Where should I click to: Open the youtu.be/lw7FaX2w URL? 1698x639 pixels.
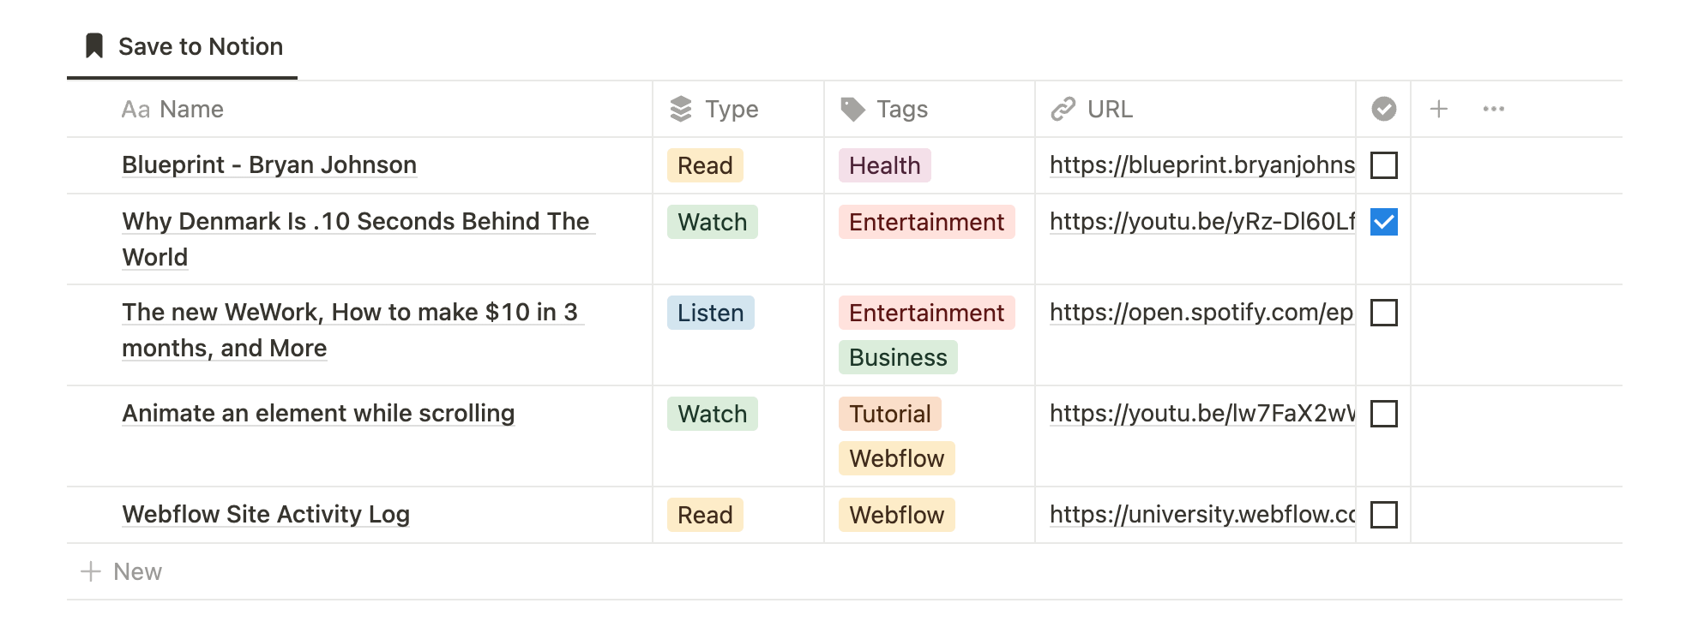pos(1202,413)
